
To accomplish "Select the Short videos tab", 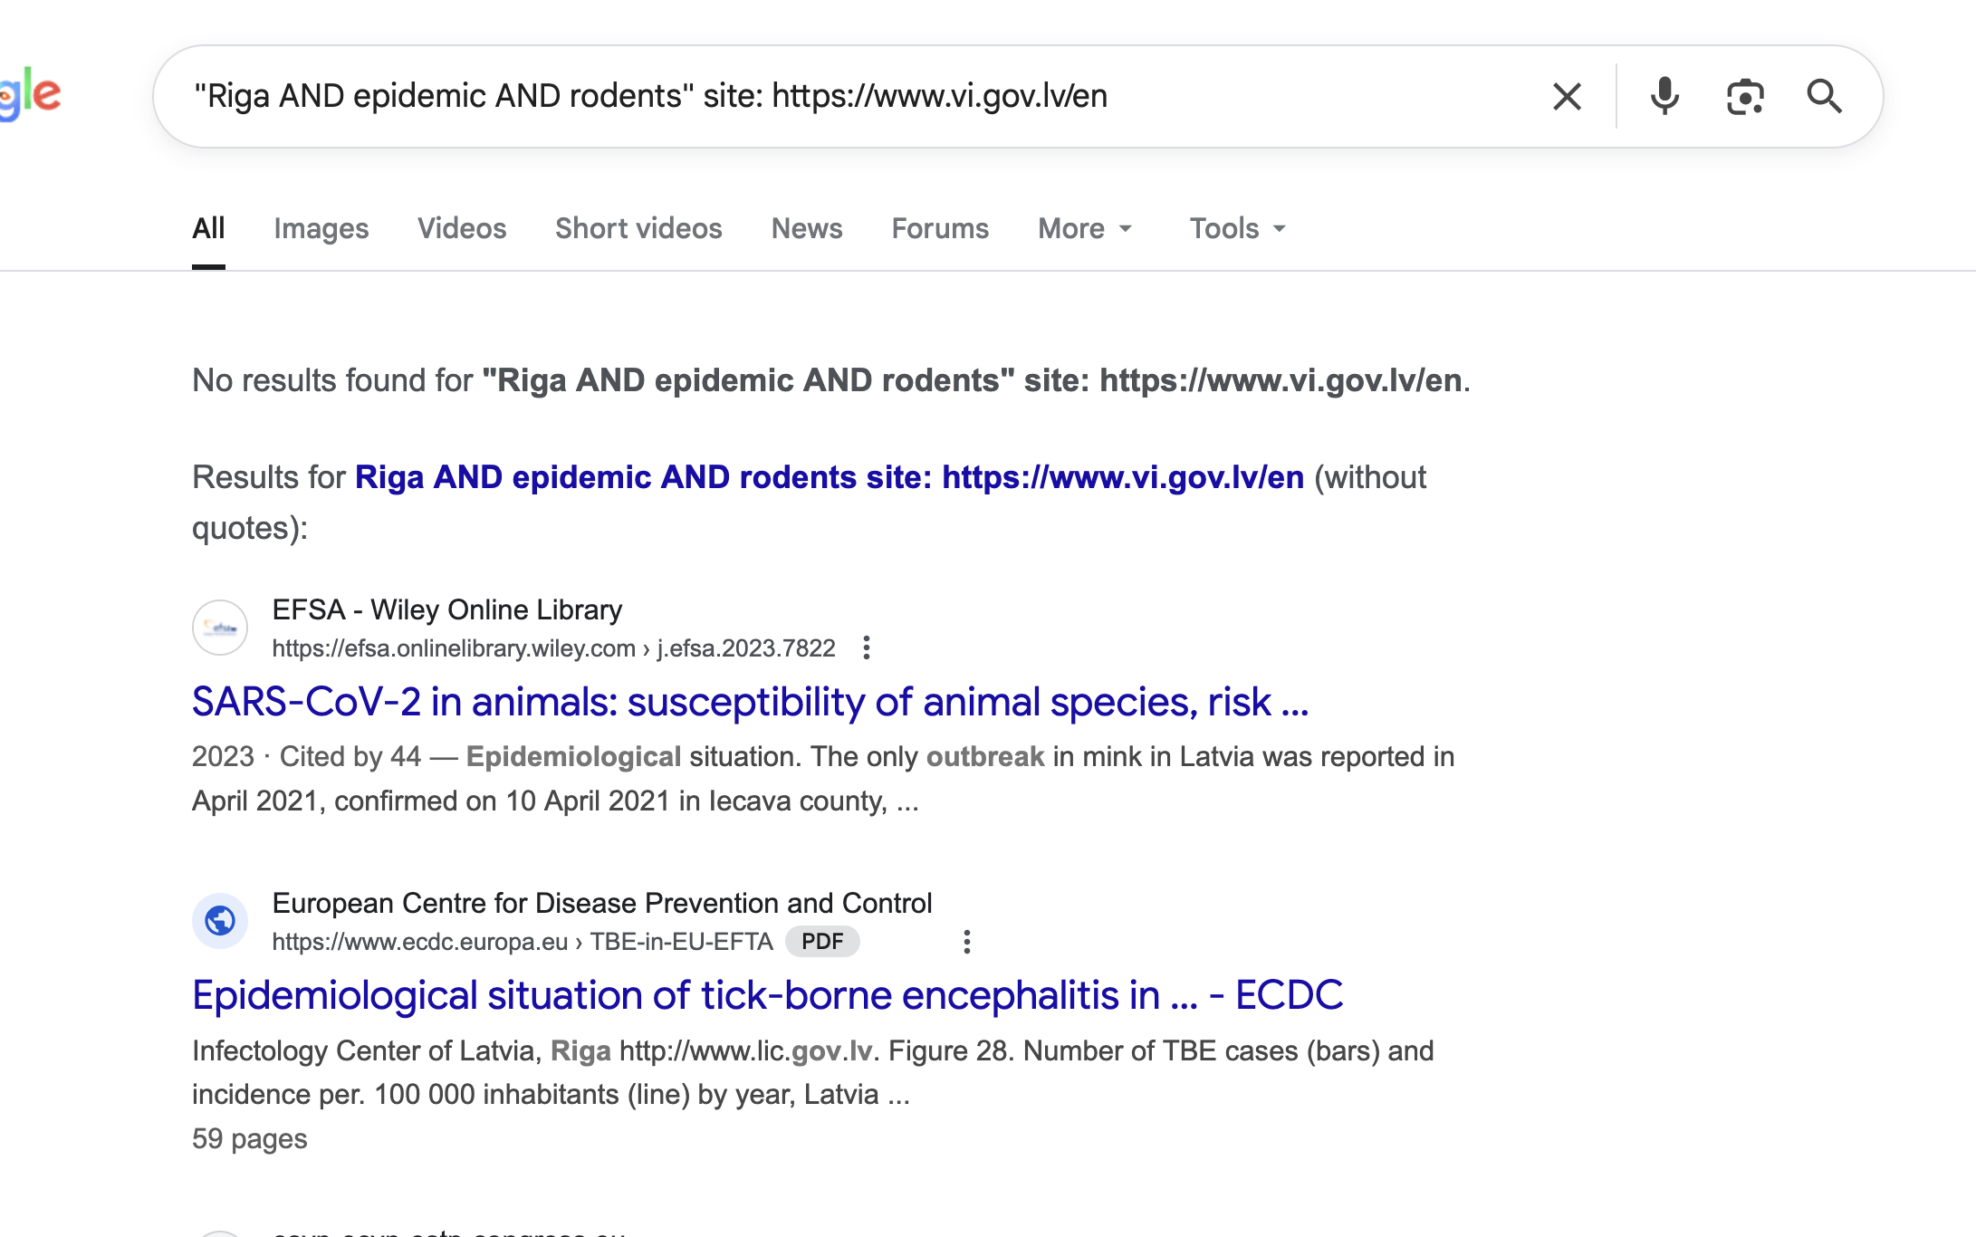I will [x=638, y=229].
